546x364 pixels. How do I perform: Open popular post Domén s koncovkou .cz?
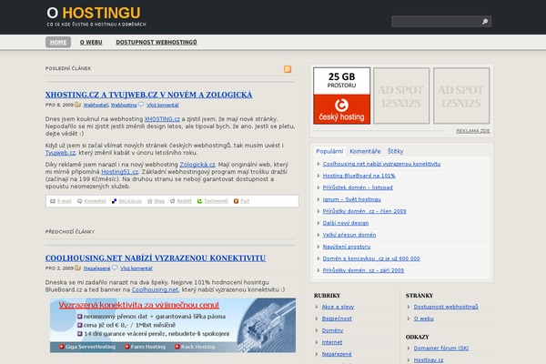[371, 258]
